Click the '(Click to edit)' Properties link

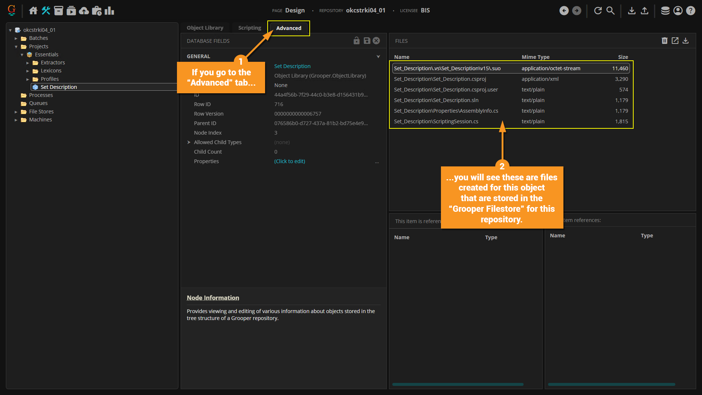pyautogui.click(x=290, y=161)
